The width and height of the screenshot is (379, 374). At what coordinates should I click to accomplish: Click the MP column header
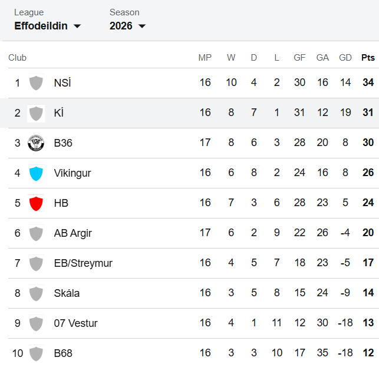coord(205,58)
